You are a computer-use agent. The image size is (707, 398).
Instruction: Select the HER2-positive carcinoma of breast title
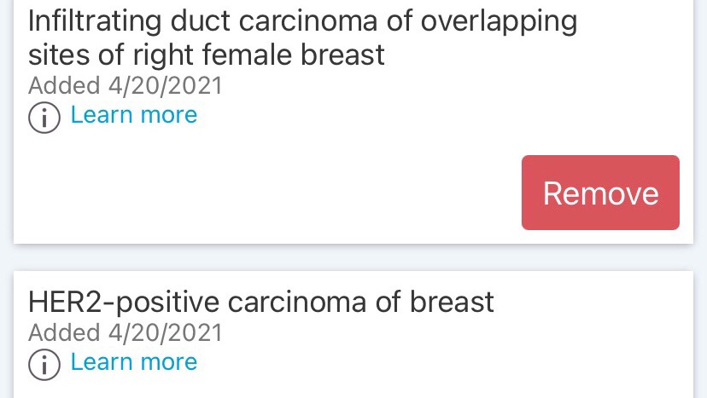(x=261, y=302)
